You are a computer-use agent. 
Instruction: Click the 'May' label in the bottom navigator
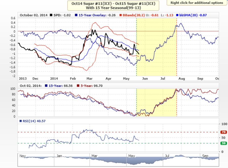pos(131,156)
